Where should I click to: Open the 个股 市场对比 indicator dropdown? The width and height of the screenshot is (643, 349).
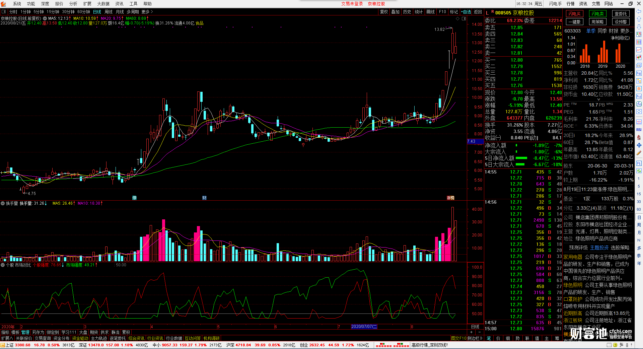coord(3,265)
